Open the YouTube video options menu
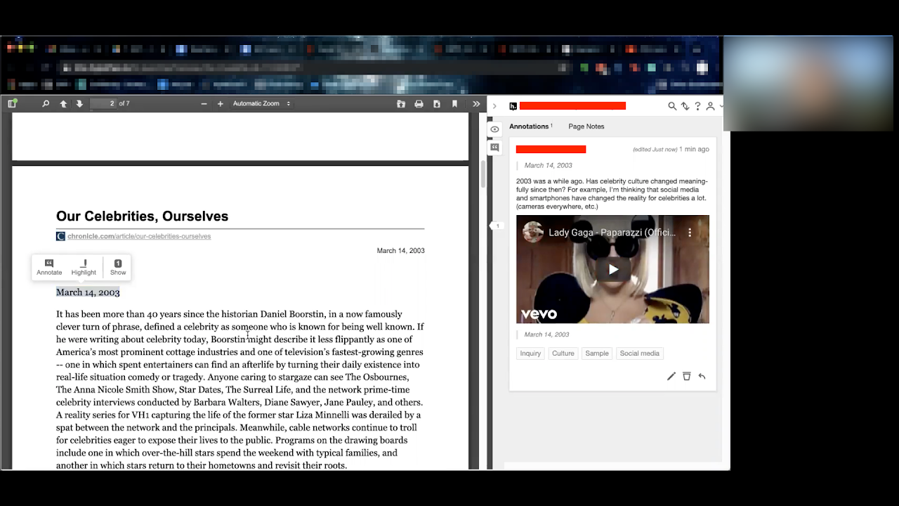The width and height of the screenshot is (899, 506). [x=690, y=233]
